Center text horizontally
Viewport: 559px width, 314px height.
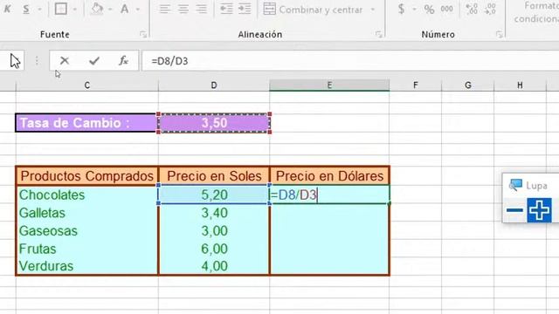point(183,9)
